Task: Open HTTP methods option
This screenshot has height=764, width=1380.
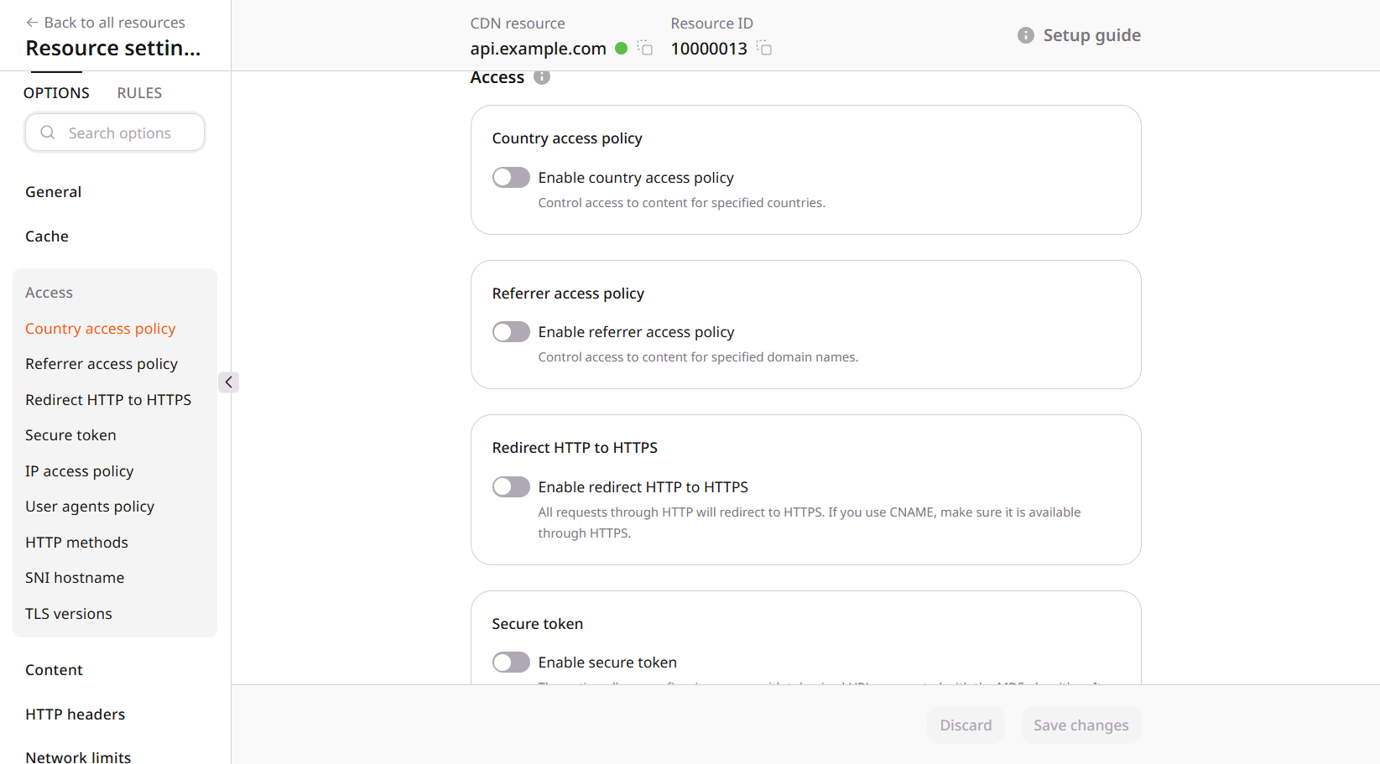Action: pyautogui.click(x=76, y=543)
